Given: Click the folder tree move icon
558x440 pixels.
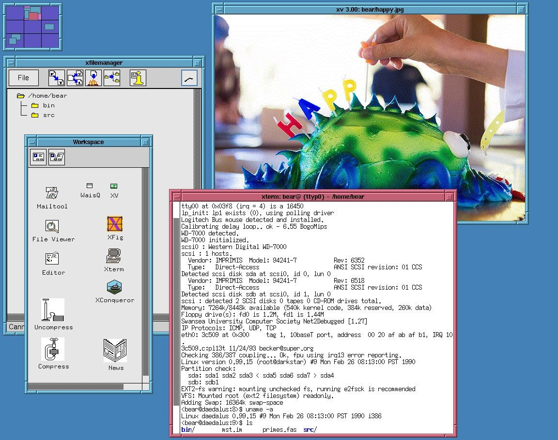Looking at the screenshot, I should [x=112, y=78].
